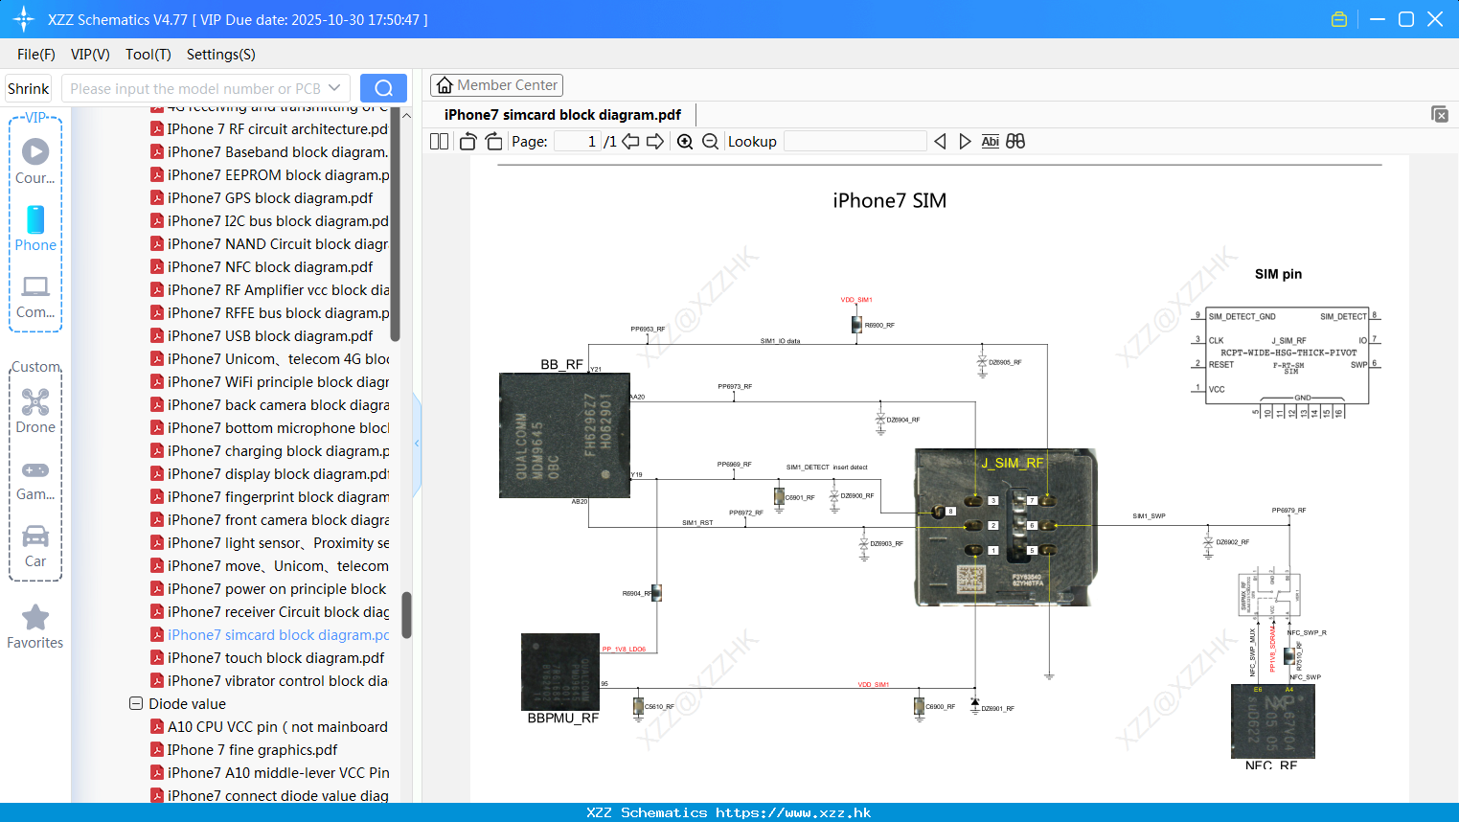The image size is (1459, 822).
Task: Open iPhone7 A10 middle-lever VCC Pin
Action: (x=269, y=773)
